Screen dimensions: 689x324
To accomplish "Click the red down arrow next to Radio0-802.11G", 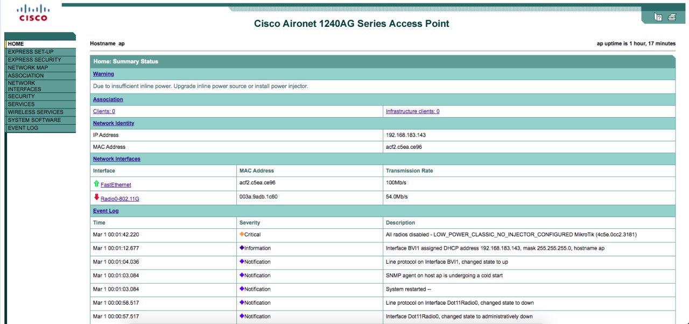I will [96, 197].
